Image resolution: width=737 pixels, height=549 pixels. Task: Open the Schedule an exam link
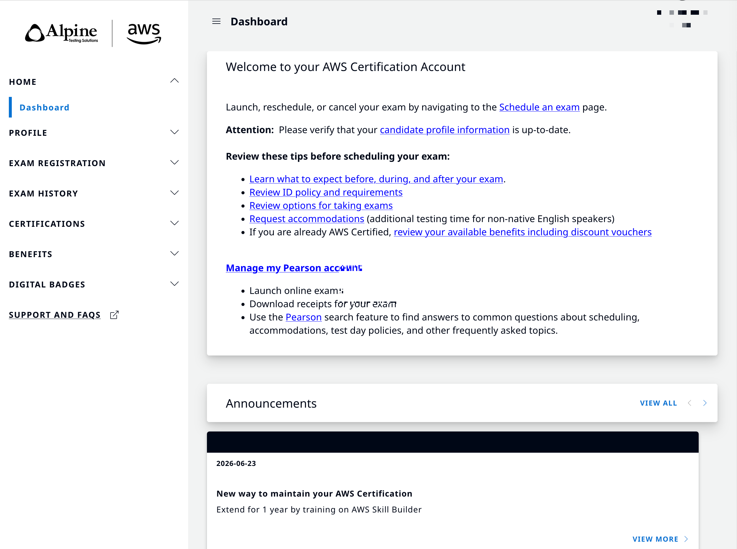pyautogui.click(x=539, y=107)
